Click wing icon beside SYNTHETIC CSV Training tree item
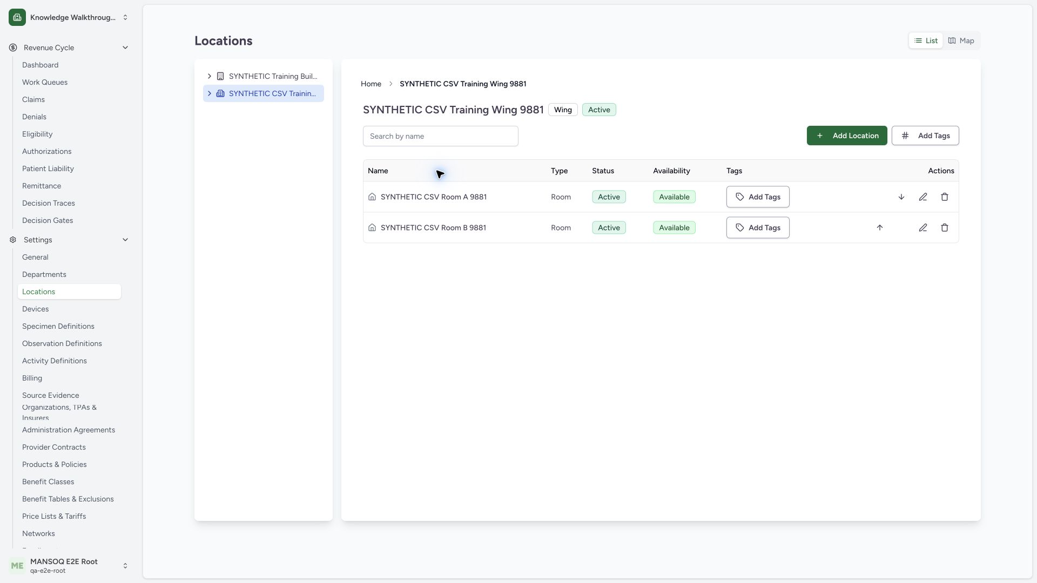 [x=220, y=93]
